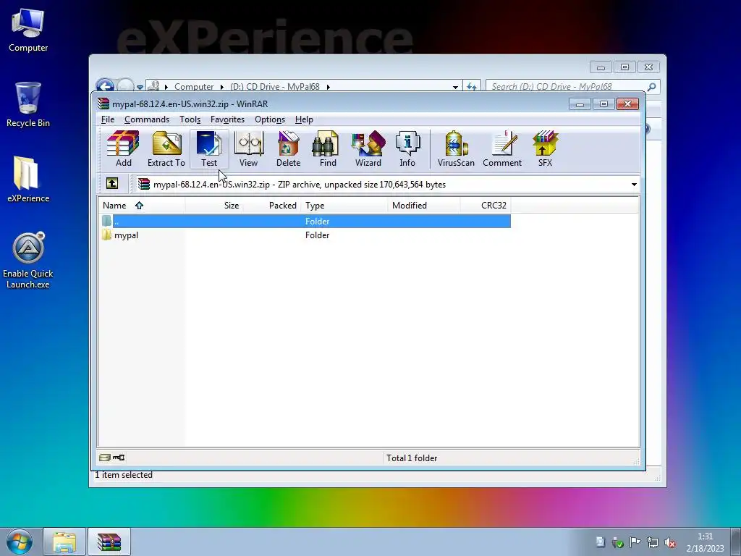Open the Comment tool
The image size is (741, 556).
pyautogui.click(x=502, y=149)
